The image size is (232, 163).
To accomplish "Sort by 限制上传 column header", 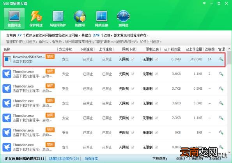I will [x=152, y=49].
